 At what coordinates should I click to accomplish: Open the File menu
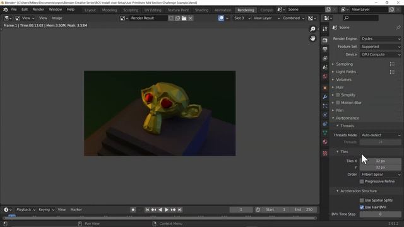click(14, 9)
